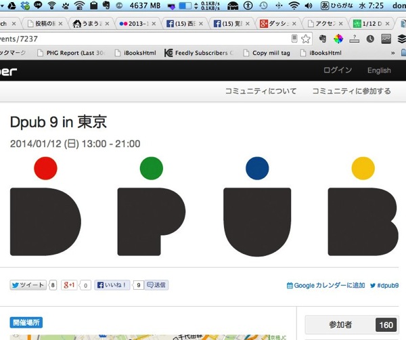Viewport: 406px width, 340px height.
Task: Open コミュニティについて menu item
Action: tap(261, 91)
